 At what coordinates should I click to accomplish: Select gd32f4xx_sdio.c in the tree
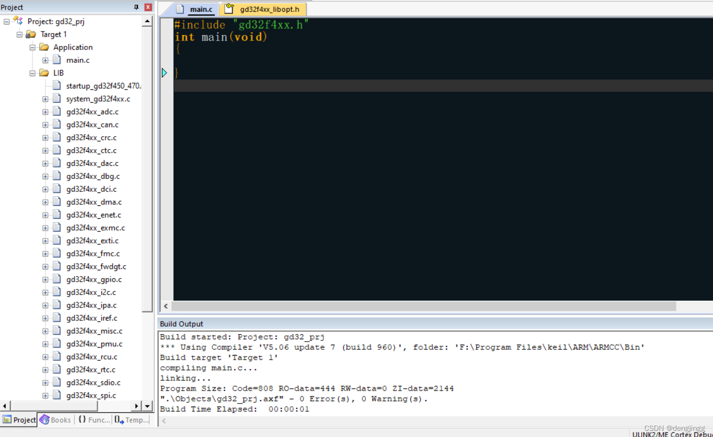point(93,383)
